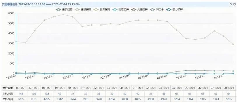Click the 主机扫描 row label in table
The image size is (237, 106).
[x=8, y=94]
